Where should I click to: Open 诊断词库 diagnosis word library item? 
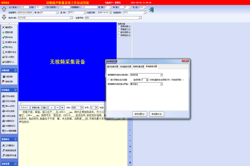[x=7, y=77]
